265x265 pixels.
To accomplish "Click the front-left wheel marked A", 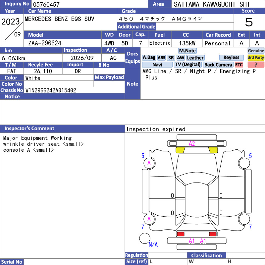I will click(x=149, y=163).
